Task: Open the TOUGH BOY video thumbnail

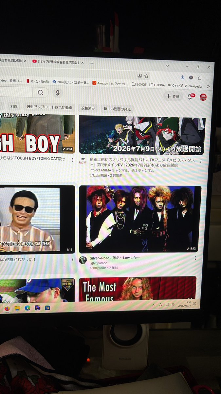Action: 37,133
